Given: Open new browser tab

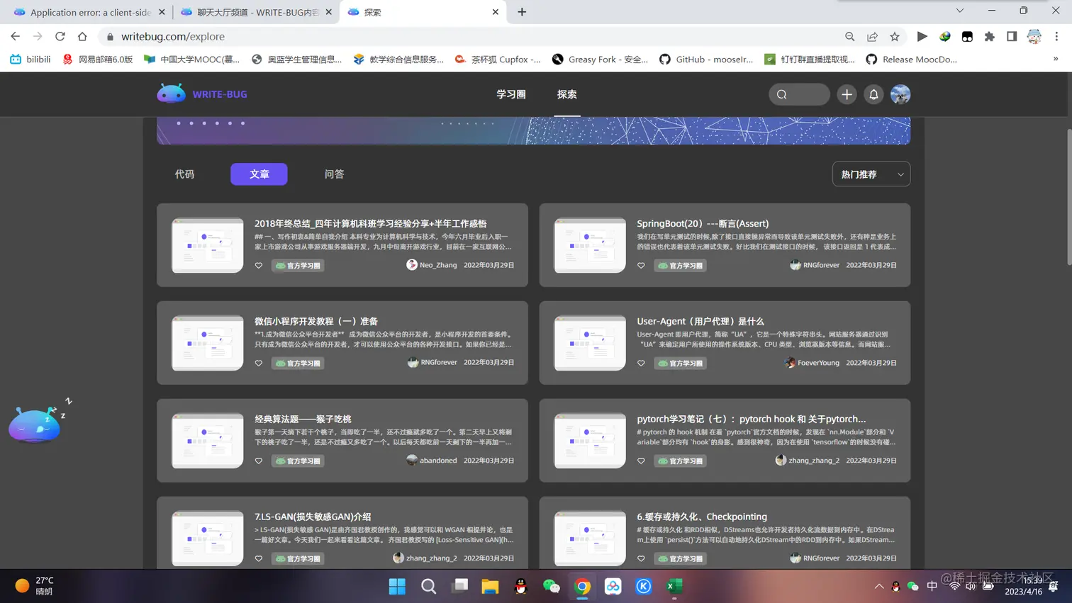Looking at the screenshot, I should click(x=522, y=12).
